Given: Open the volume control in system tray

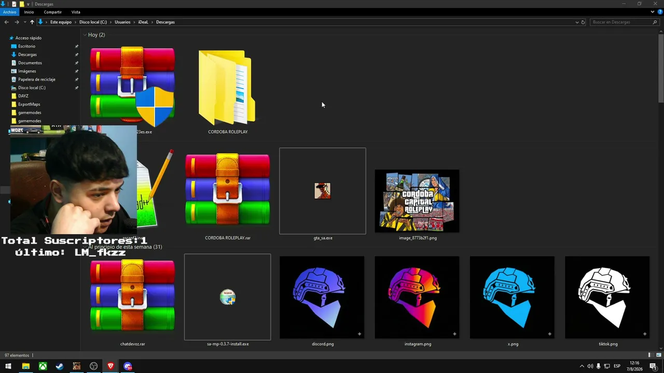Looking at the screenshot, I should point(590,366).
